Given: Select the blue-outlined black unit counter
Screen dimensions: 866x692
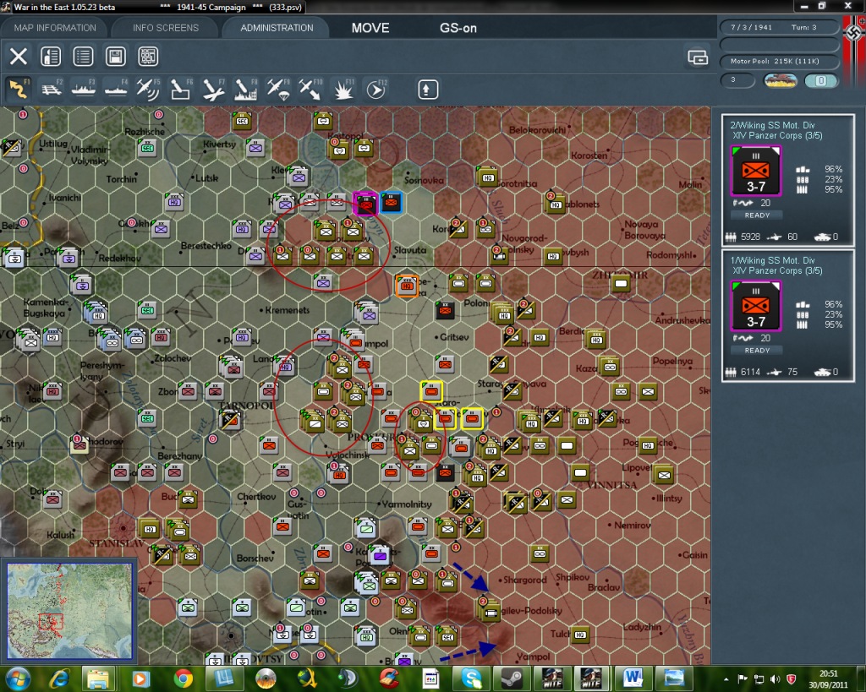Looking at the screenshot, I should (392, 203).
